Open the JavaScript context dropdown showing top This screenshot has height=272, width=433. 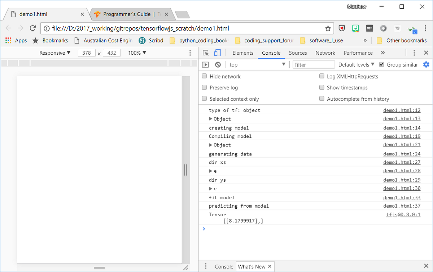[x=257, y=64]
